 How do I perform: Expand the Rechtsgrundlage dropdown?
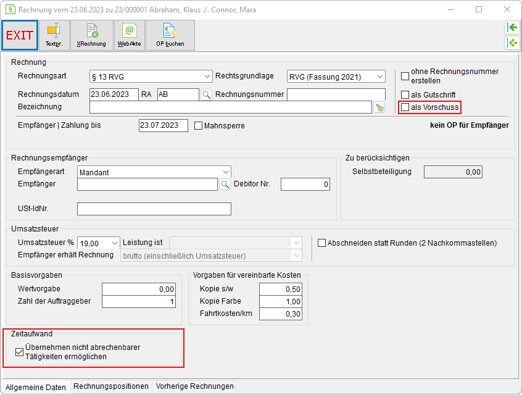point(336,77)
